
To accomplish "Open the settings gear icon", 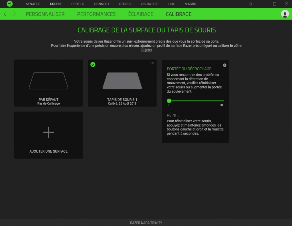I will (x=251, y=4).
